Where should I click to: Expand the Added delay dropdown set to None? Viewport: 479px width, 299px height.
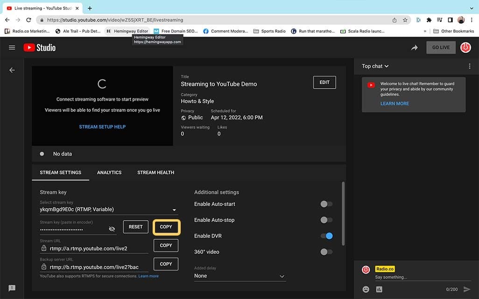coord(282,276)
